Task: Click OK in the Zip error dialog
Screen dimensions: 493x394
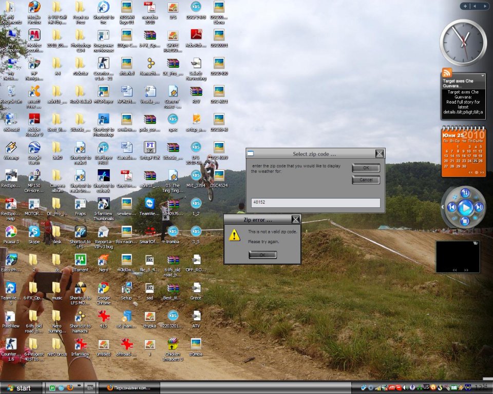Action: 262,255
